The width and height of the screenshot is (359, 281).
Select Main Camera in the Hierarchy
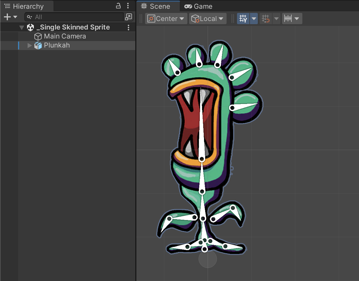pyautogui.click(x=65, y=37)
